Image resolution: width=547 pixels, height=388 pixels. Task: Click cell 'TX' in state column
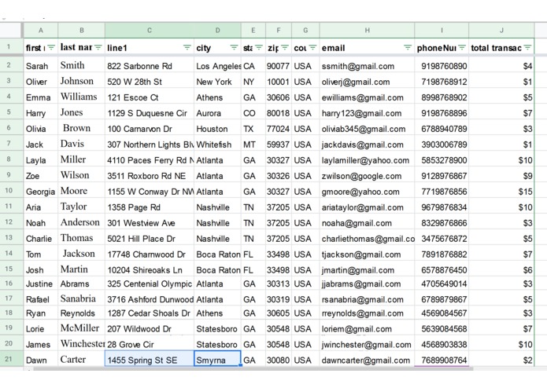point(253,129)
